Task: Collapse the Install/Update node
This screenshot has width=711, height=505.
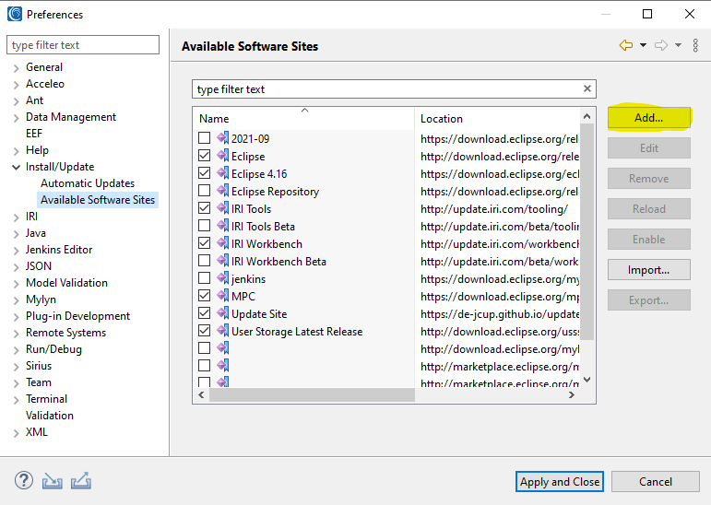Action: [x=17, y=168]
